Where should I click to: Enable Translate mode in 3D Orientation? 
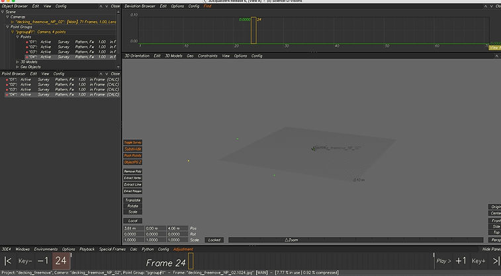(x=132, y=200)
